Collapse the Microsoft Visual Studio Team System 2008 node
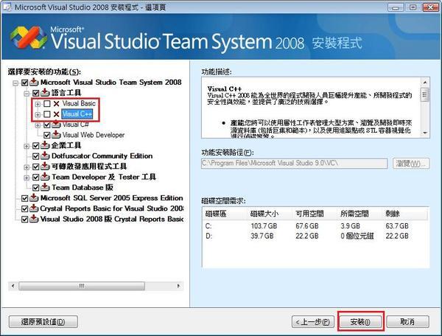442x336 pixels. pyautogui.click(x=15, y=83)
